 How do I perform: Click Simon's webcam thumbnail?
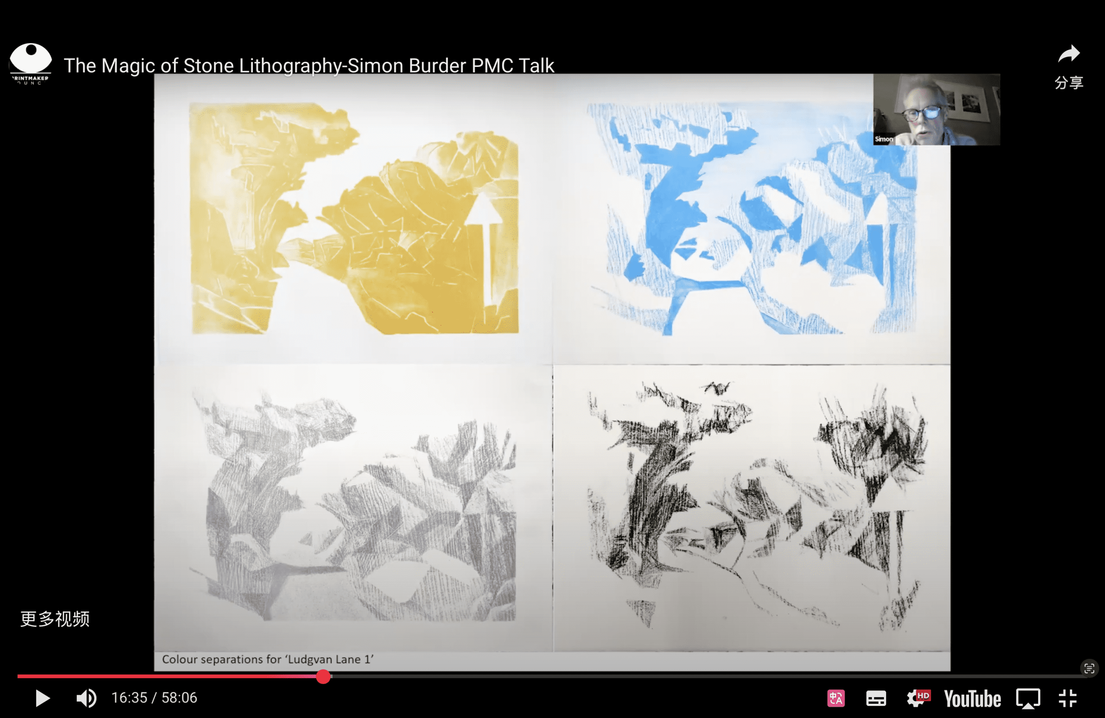pyautogui.click(x=937, y=110)
